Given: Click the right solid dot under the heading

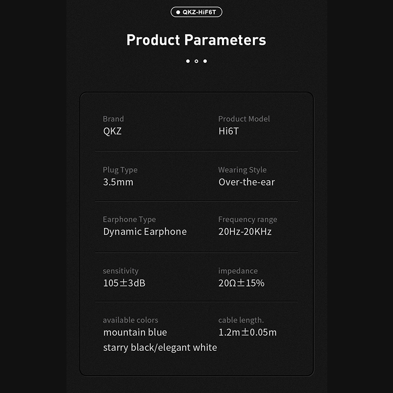Looking at the screenshot, I should 205,61.
